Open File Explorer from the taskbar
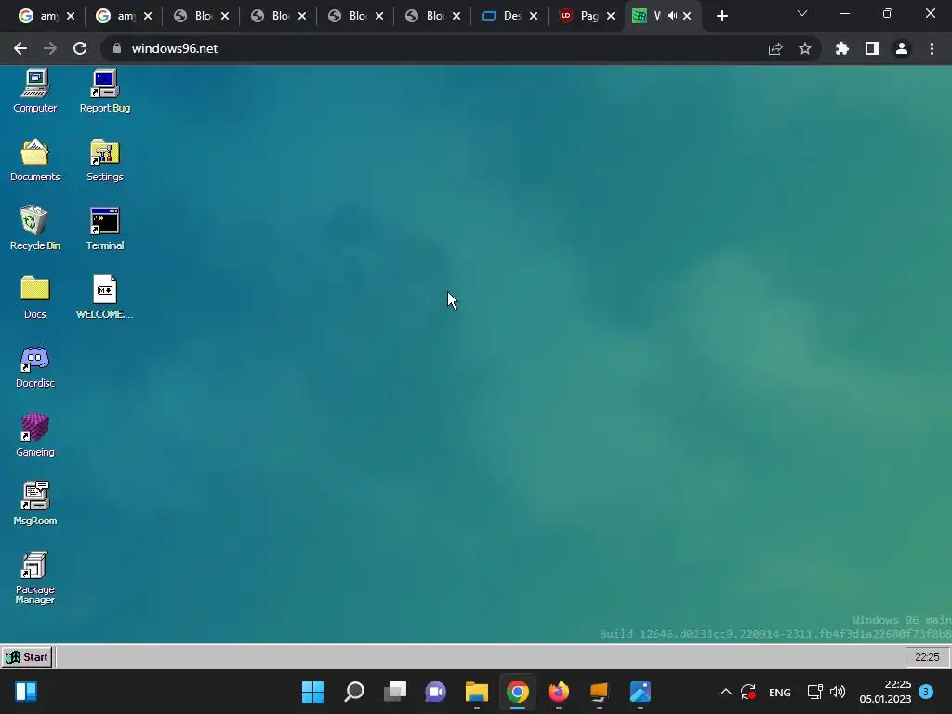 click(477, 692)
